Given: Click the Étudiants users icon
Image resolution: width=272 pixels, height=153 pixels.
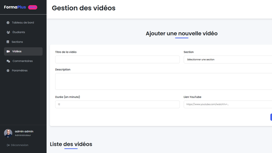Looking at the screenshot, I should tap(8, 32).
